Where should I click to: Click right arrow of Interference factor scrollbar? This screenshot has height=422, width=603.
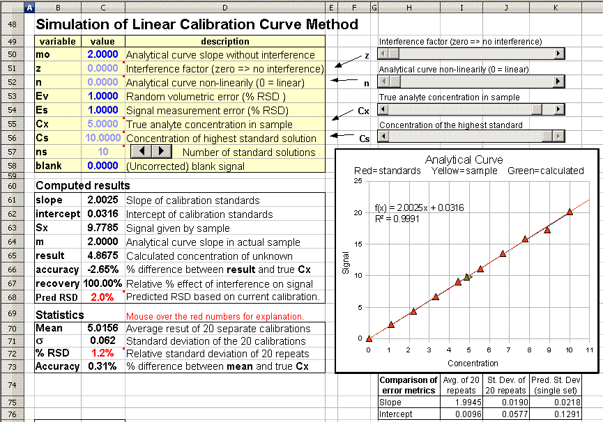click(x=558, y=53)
